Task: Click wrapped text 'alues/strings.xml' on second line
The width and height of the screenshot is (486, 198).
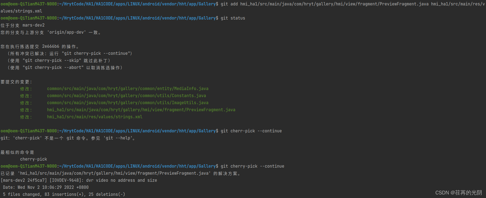Action: [21, 11]
